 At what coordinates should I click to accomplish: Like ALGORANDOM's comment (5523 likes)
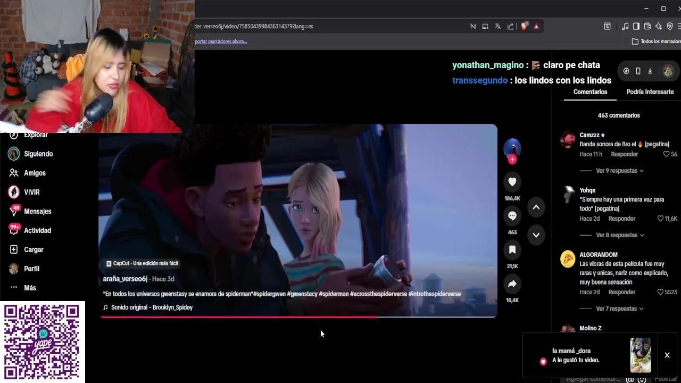tap(660, 292)
